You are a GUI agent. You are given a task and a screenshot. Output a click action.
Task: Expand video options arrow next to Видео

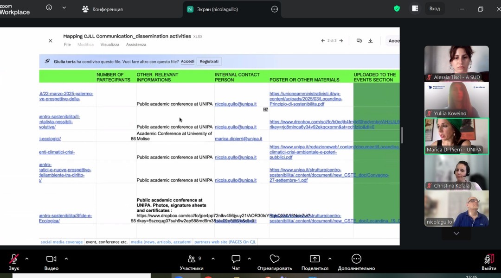[66, 259]
